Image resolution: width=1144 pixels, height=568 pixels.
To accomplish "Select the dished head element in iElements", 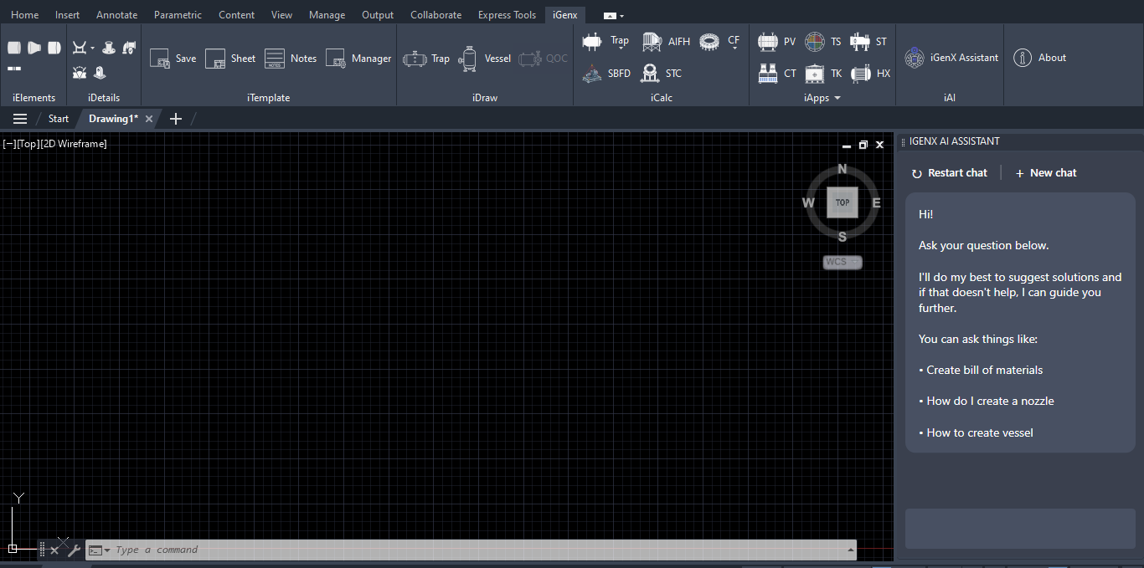I will [54, 48].
